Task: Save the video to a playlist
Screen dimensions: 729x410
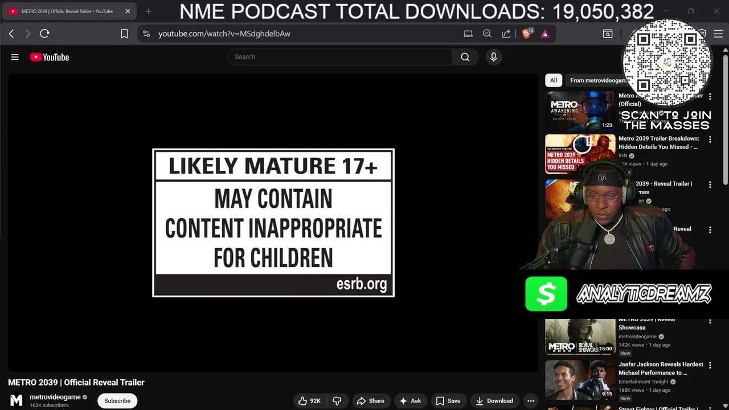Action: tap(448, 401)
